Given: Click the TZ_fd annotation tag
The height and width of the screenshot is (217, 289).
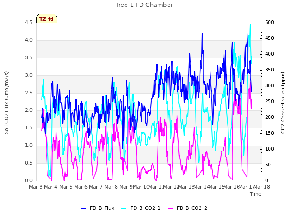Looking at the screenshot, I should pyautogui.click(x=47, y=19).
